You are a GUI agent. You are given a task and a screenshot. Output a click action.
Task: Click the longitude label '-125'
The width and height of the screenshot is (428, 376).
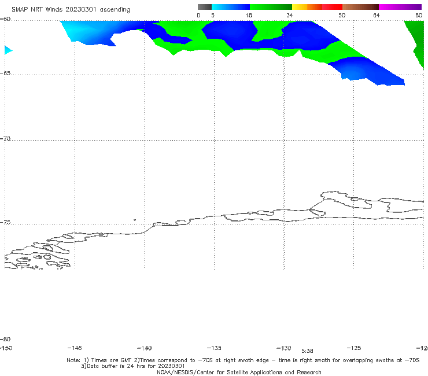[x=354, y=348]
